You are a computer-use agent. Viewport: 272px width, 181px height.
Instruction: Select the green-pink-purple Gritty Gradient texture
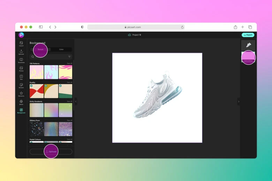tap(51, 110)
